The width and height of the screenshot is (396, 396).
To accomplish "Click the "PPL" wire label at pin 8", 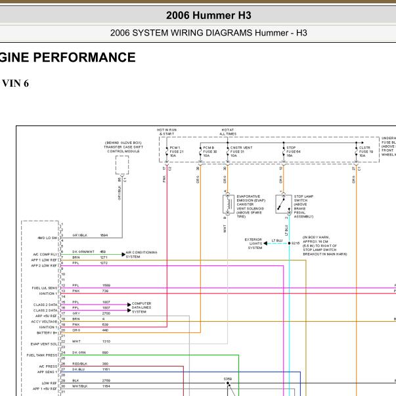I will pyautogui.click(x=76, y=263).
